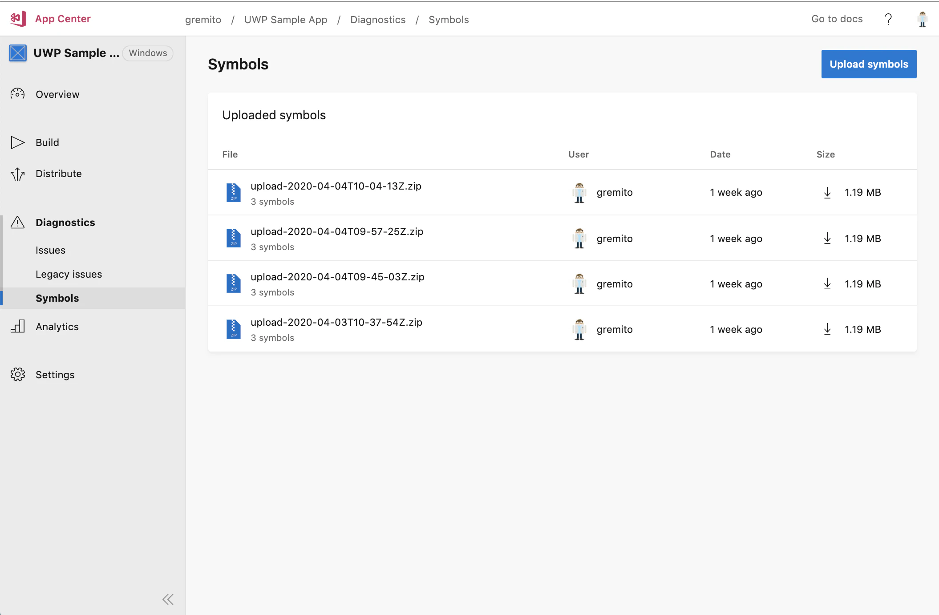
Task: Go to UWP Sample App breadcrumb
Action: (x=286, y=20)
